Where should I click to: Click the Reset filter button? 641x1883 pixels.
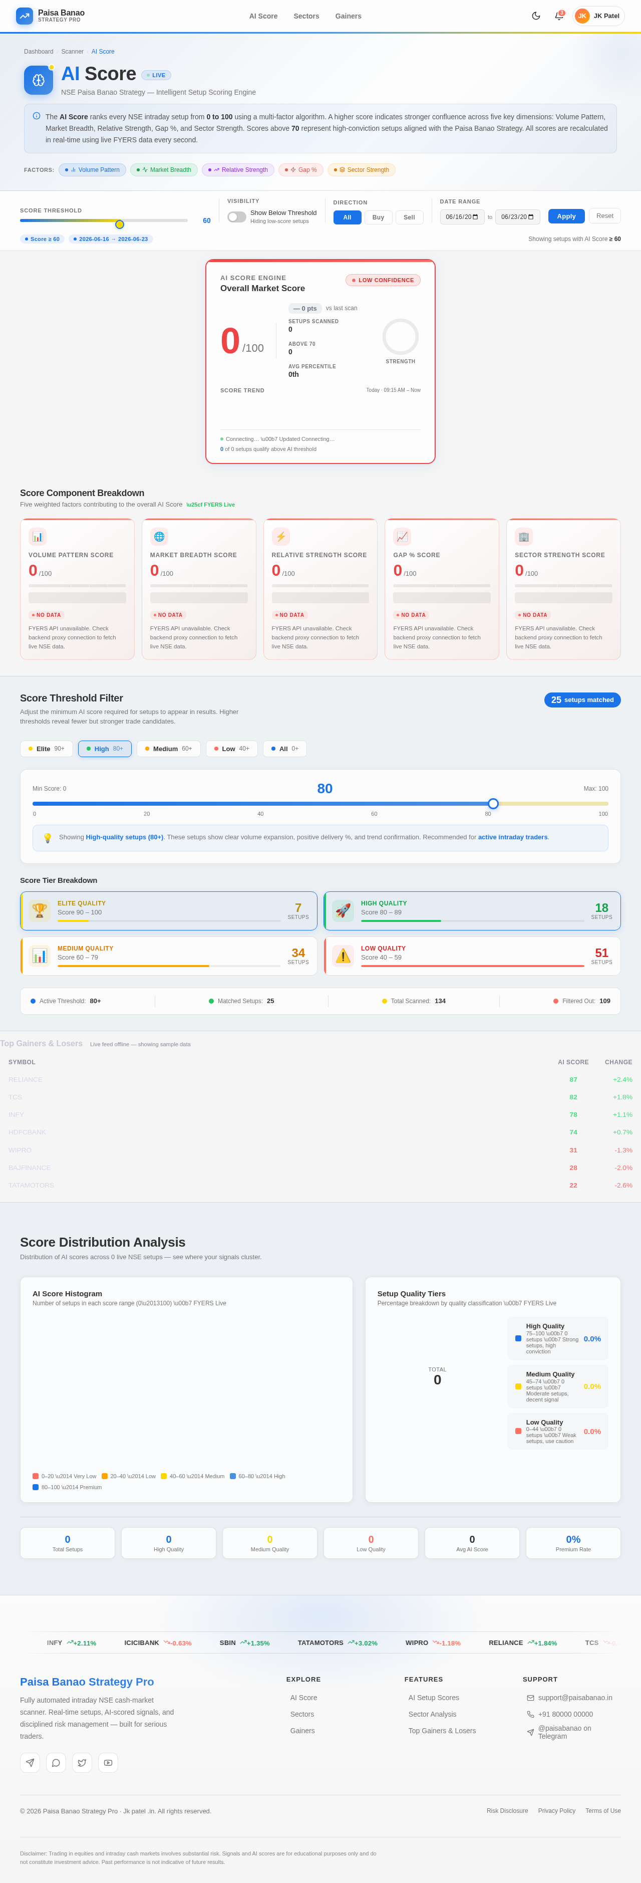604,215
